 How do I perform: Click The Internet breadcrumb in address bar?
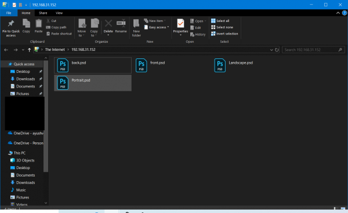pos(55,50)
